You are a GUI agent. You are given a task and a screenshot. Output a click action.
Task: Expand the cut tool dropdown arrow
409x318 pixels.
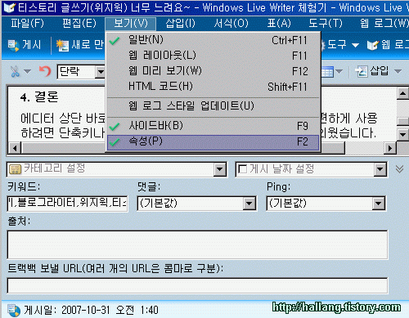pos(27,72)
